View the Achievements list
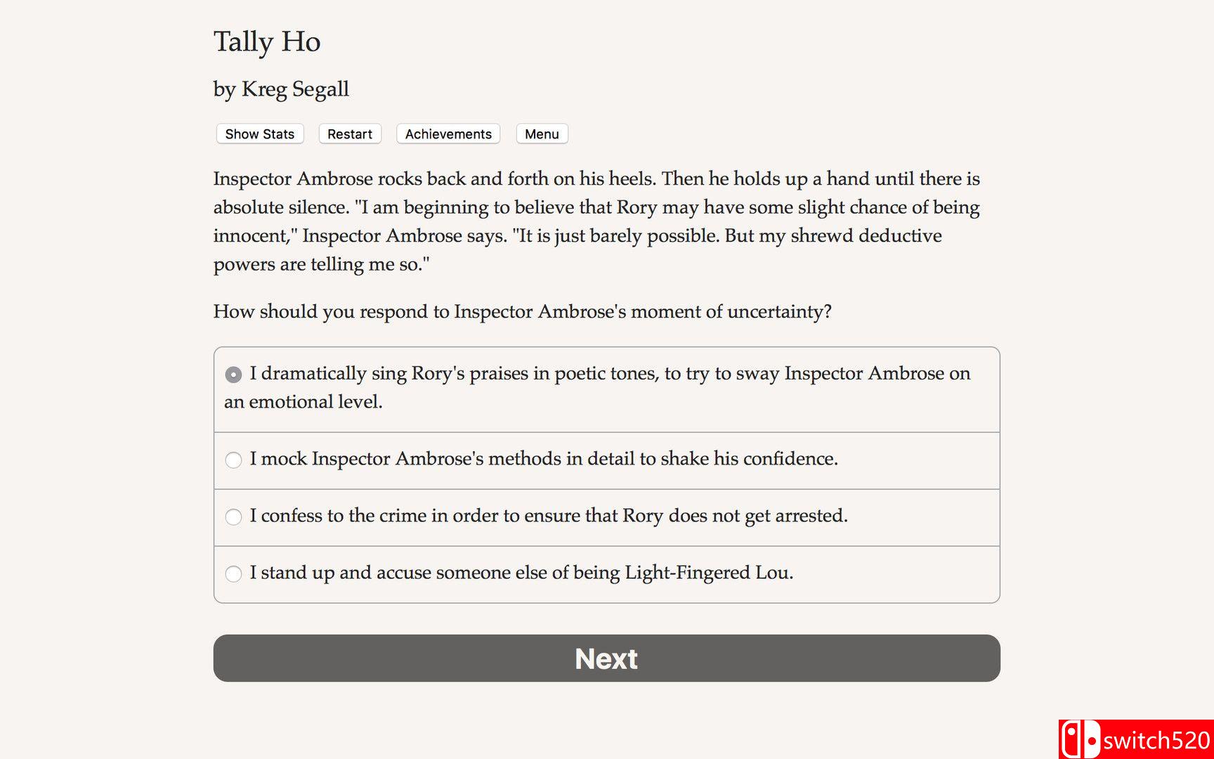The height and width of the screenshot is (759, 1214). (448, 134)
